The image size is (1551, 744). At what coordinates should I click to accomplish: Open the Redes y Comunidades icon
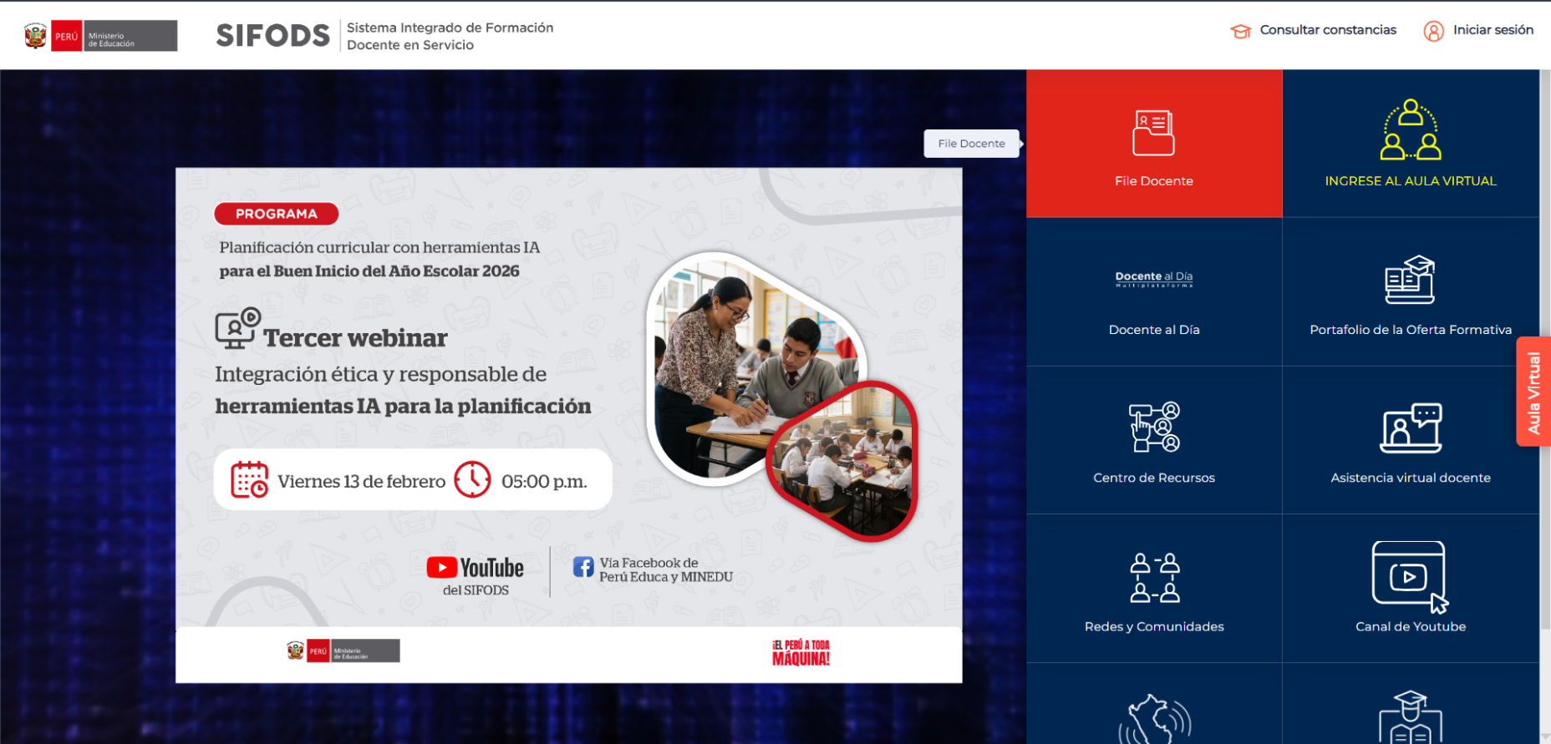point(1154,577)
